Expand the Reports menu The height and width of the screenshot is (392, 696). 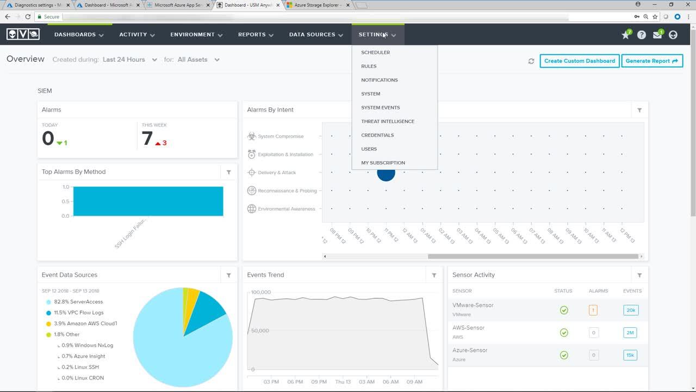[x=256, y=34]
